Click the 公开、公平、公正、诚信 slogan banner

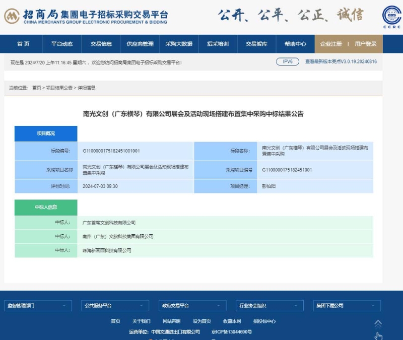tap(291, 15)
